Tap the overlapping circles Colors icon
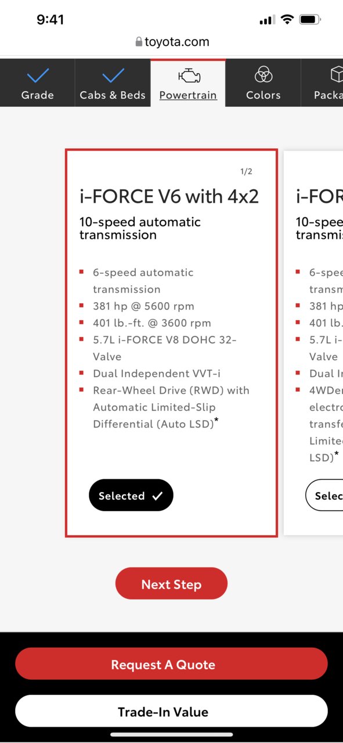Image resolution: width=343 pixels, height=743 pixels. 263,75
